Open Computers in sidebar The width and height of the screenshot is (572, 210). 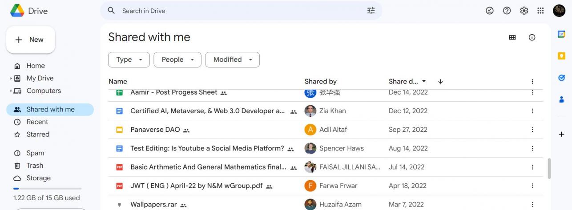tap(44, 91)
